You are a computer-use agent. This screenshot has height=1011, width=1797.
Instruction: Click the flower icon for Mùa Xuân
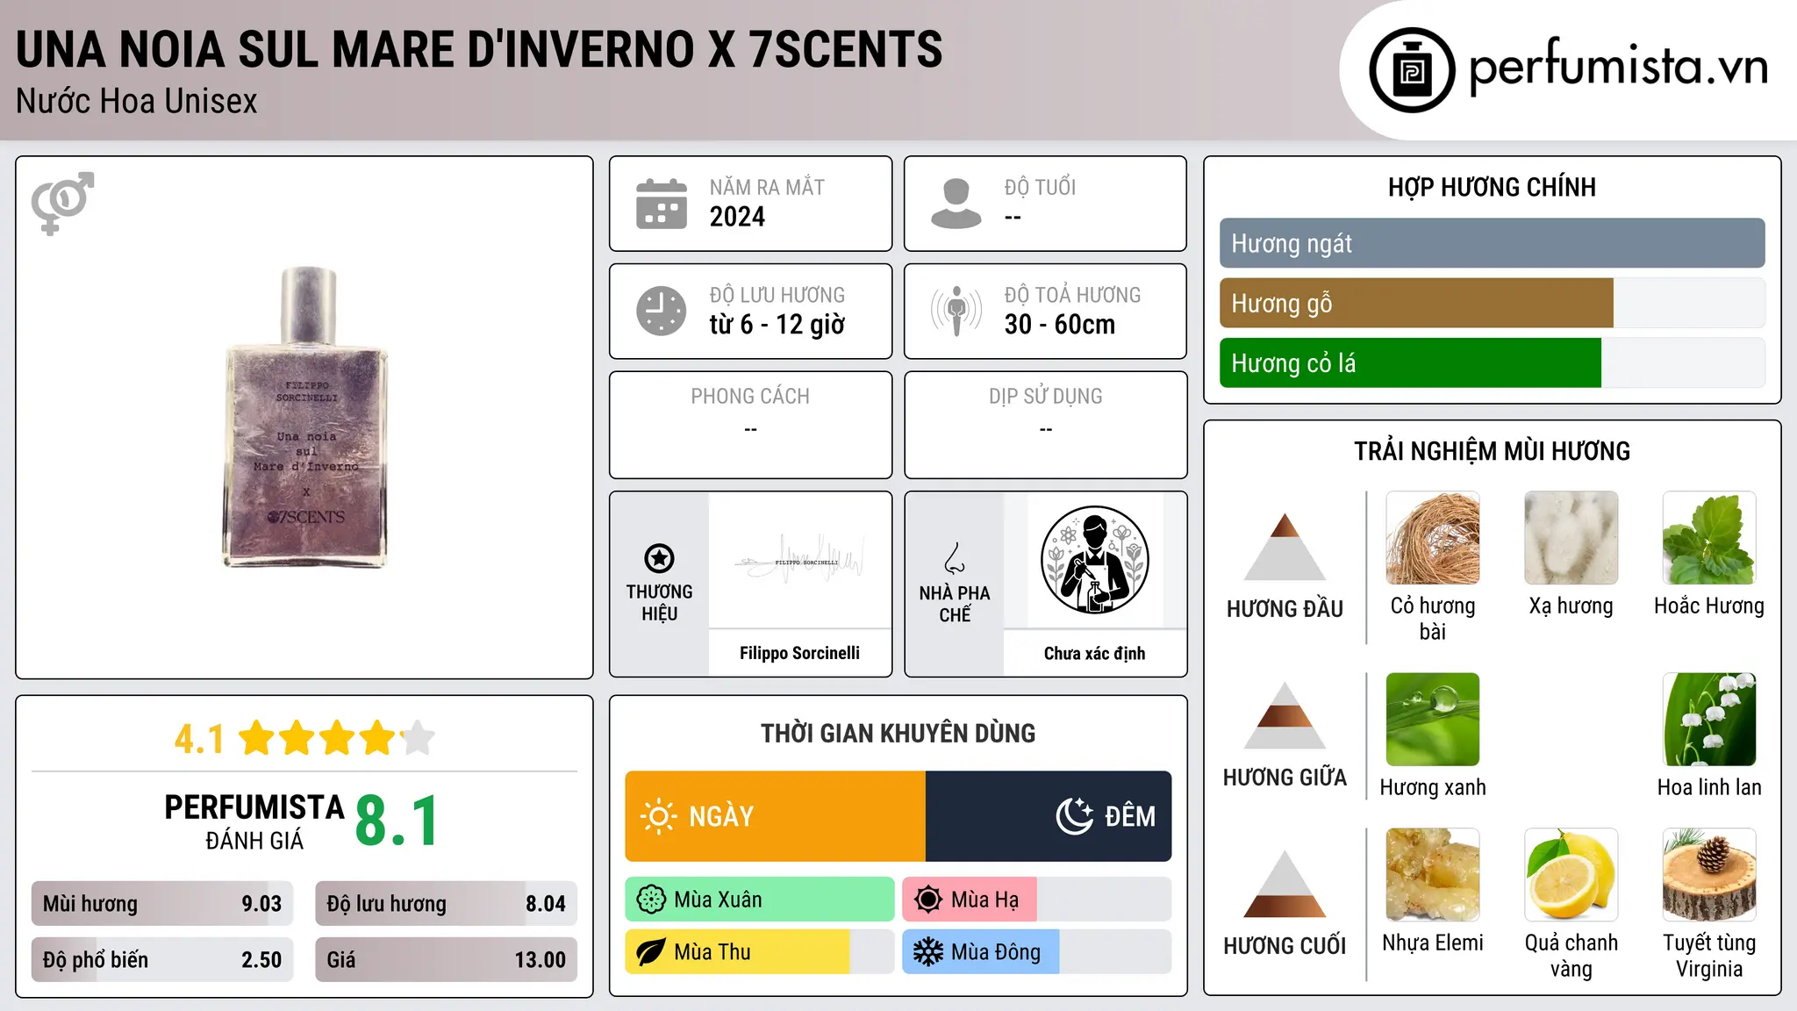coord(651,900)
